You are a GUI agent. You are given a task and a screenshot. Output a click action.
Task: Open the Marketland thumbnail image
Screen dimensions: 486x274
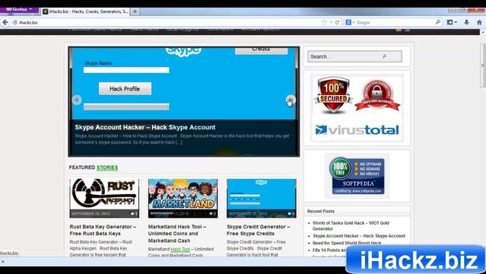pos(183,198)
